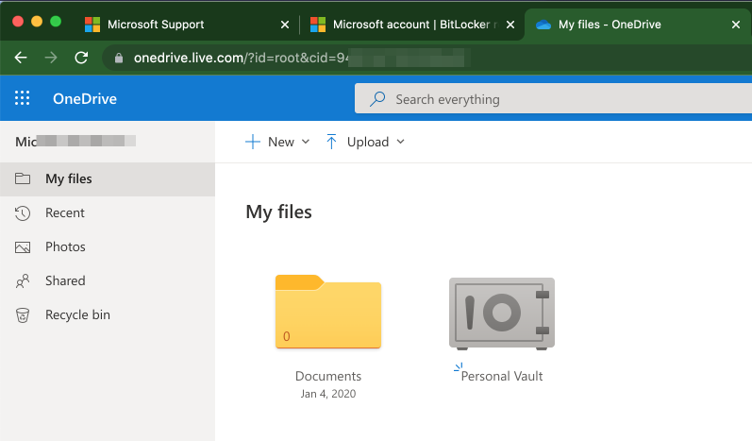Click the plus icon beside New
This screenshot has width=752, height=441.
252,142
